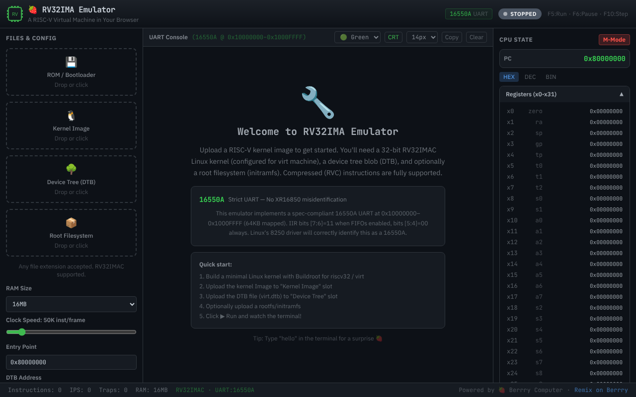The image size is (636, 397).
Task: Click the STOPPED status badge
Action: point(520,14)
